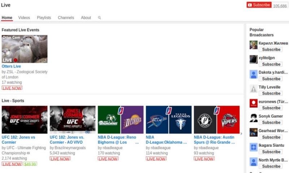
Task: Click Sonyk Gamer's avatar icon
Action: click(254, 118)
